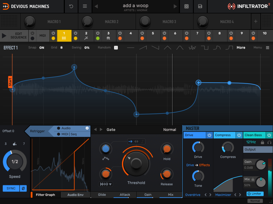
Task: Save preset with the floppy disk icon
Action: (200, 6)
